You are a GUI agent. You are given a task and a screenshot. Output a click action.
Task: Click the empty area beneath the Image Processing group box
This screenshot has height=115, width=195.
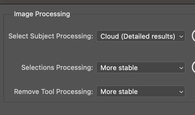tap(97, 109)
